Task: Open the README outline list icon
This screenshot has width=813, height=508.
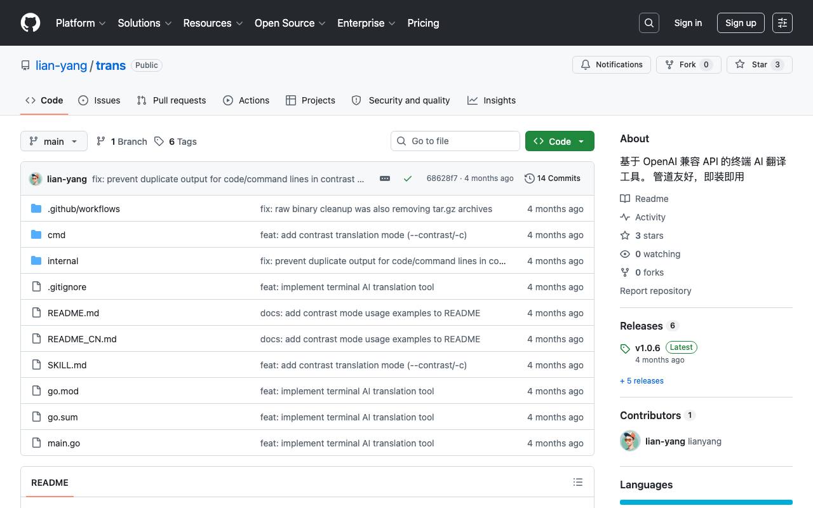Action: (x=578, y=483)
